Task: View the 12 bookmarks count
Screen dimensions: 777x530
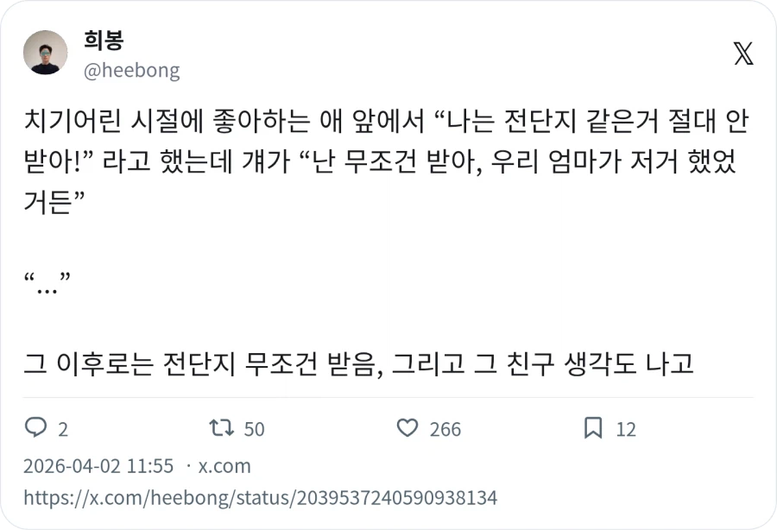Action: coord(623,429)
